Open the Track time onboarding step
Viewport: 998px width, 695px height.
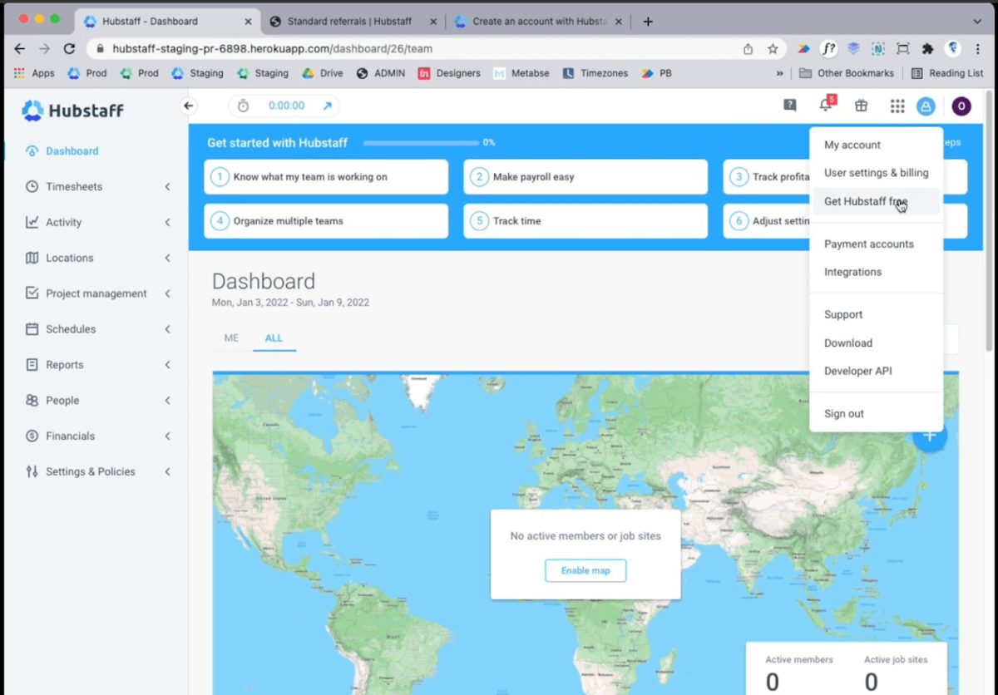point(585,220)
